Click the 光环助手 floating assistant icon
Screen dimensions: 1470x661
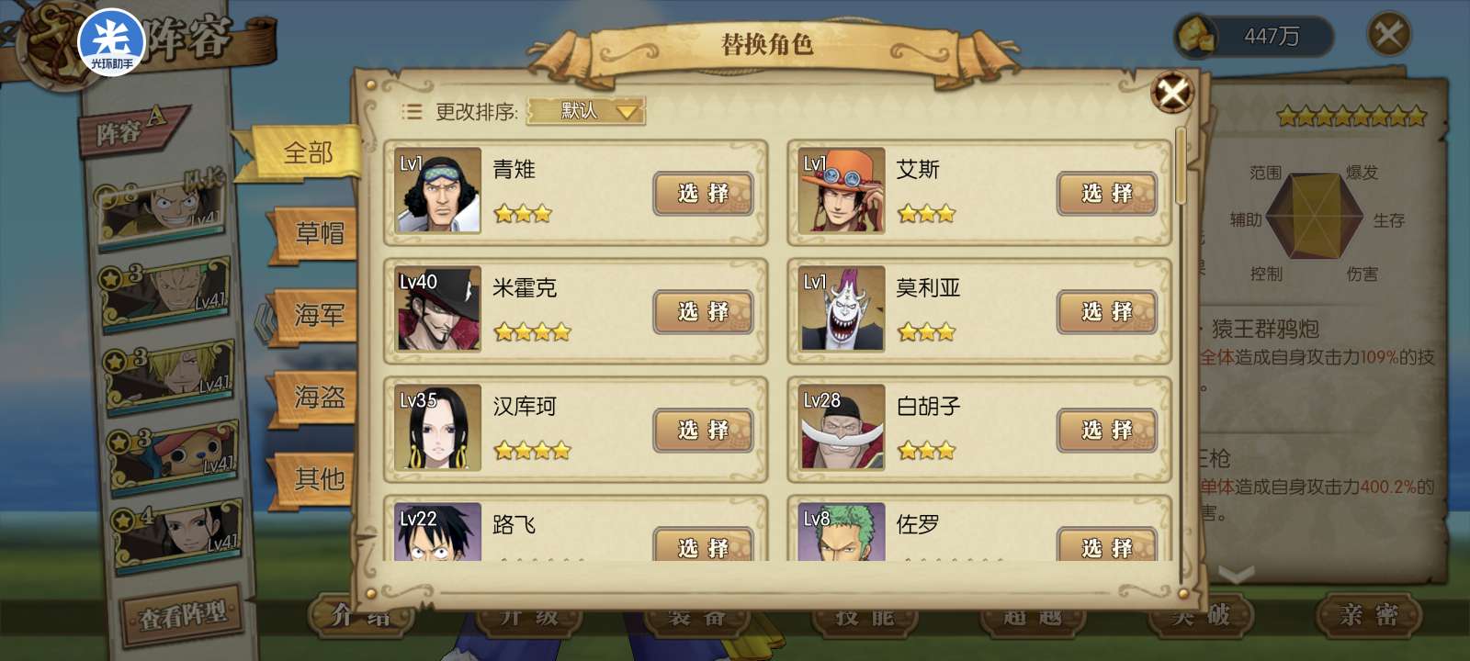coord(112,41)
